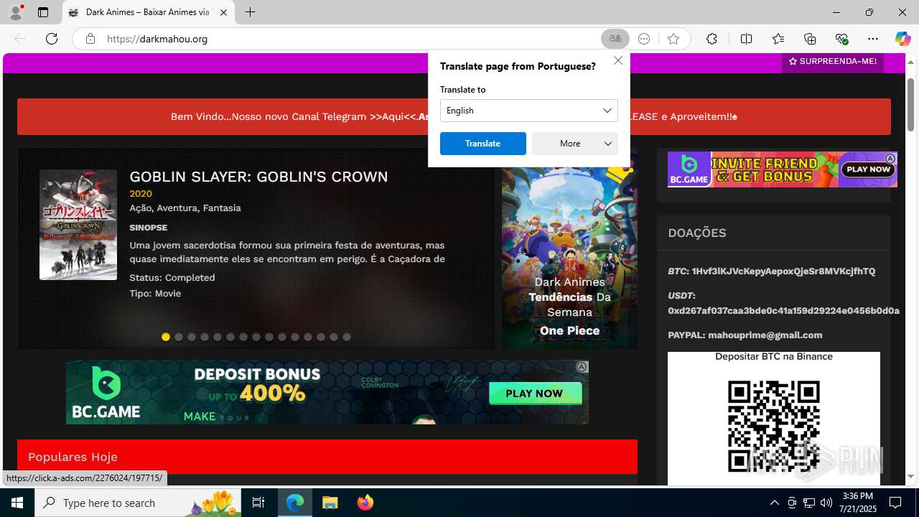The width and height of the screenshot is (919, 517).
Task: Open Settings and more ellipsis menu
Action: click(x=873, y=39)
